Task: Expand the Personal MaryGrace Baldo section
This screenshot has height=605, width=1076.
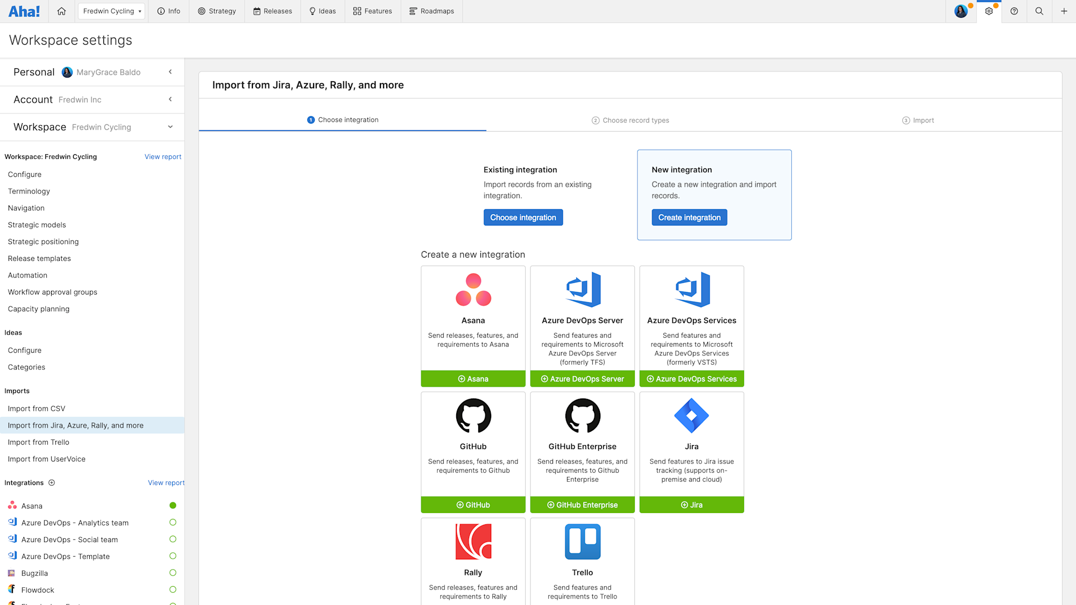Action: coord(170,72)
